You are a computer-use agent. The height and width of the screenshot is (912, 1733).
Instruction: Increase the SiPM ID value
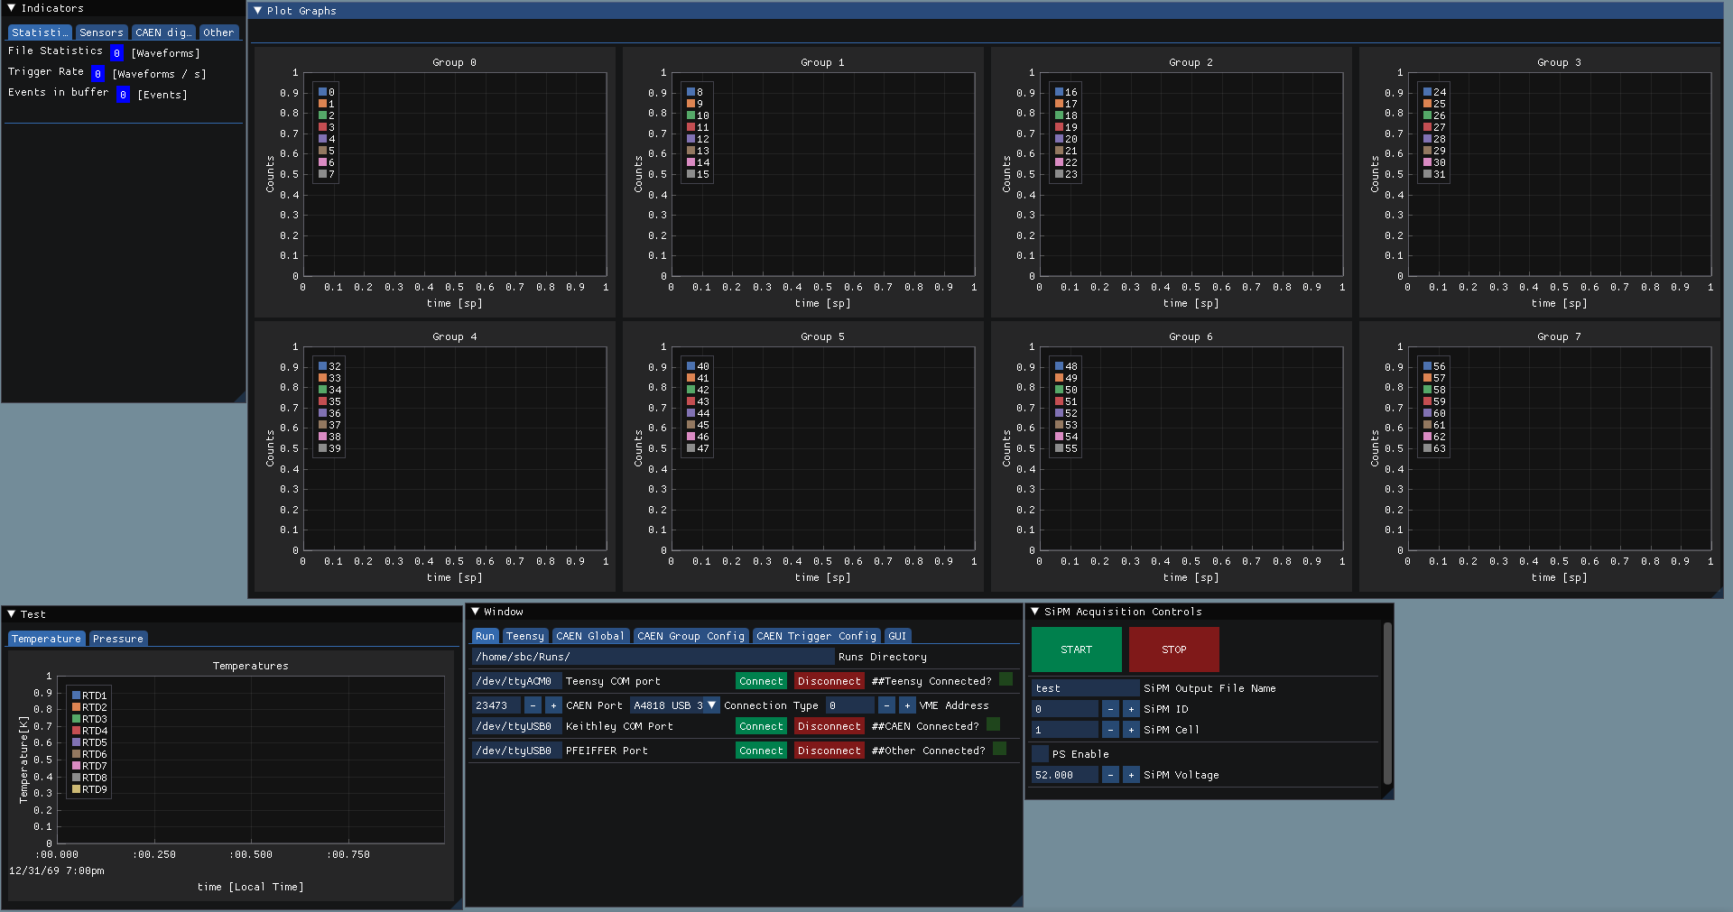point(1131,709)
